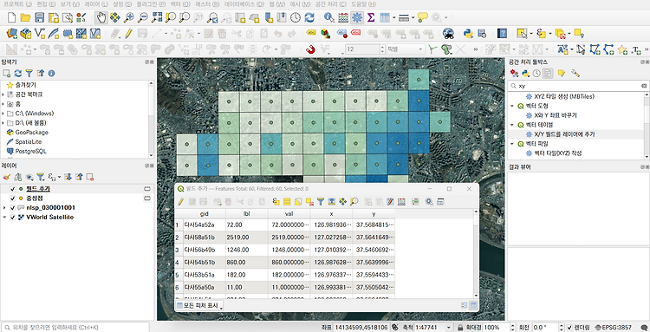Click the Identify Features tool icon
The height and width of the screenshot is (332, 650).
tap(329, 17)
